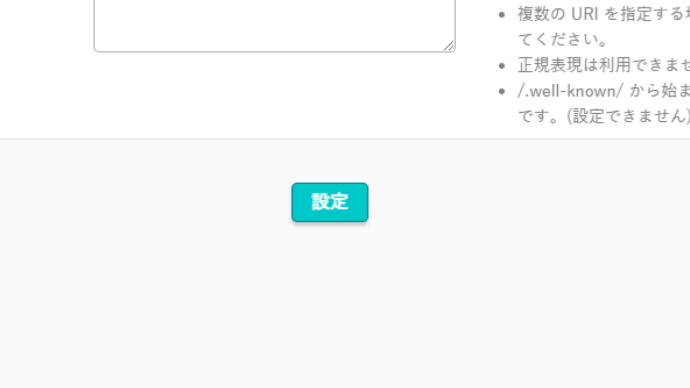Image resolution: width=690 pixels, height=388 pixels.
Task: Click the white space left of text area
Action: [46, 26]
